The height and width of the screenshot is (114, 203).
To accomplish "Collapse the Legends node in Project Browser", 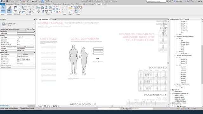I will (171, 90).
